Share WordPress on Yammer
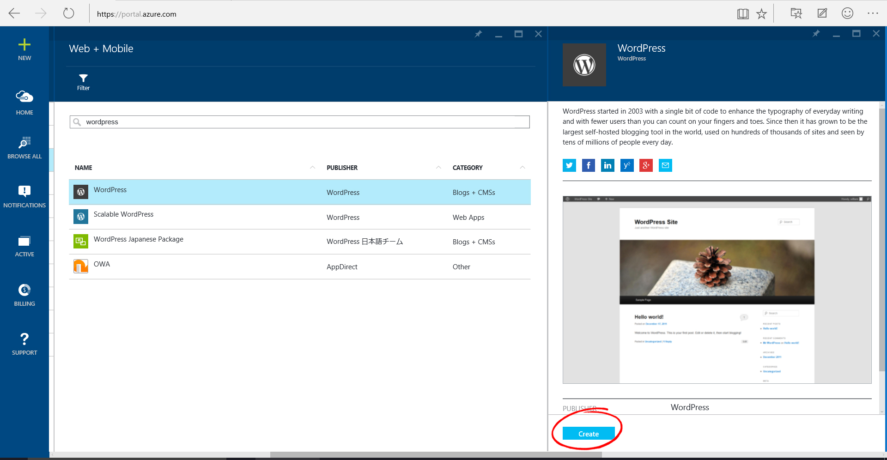The height and width of the screenshot is (460, 887). click(627, 165)
